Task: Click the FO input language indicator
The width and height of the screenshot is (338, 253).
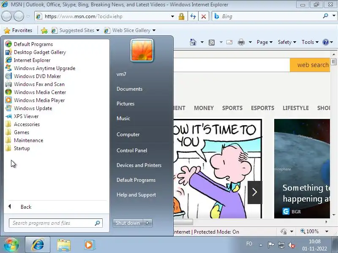Action: 249,244
